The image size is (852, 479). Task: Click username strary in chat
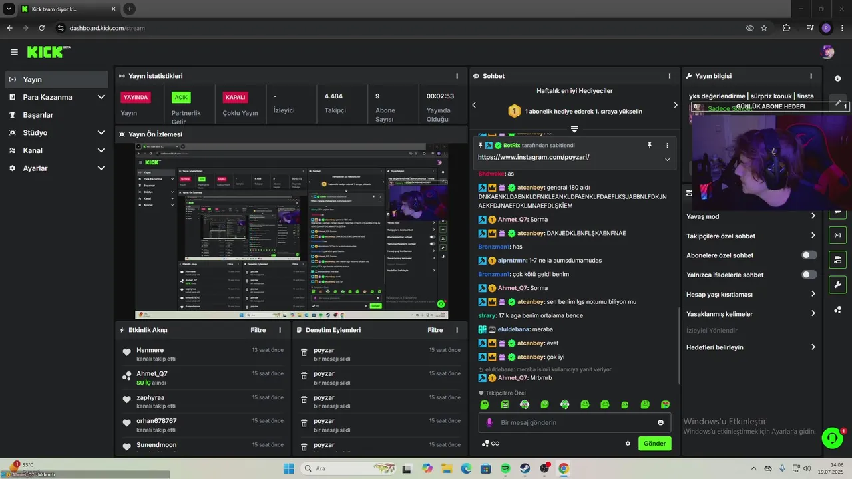(488, 315)
